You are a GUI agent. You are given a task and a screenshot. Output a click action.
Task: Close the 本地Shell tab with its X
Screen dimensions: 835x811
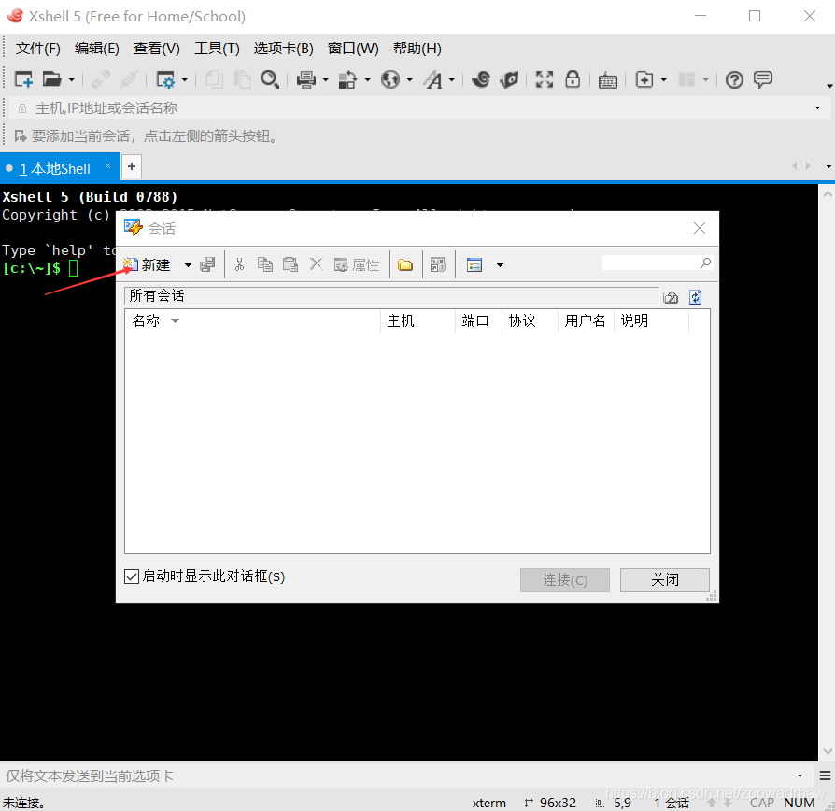coord(108,165)
